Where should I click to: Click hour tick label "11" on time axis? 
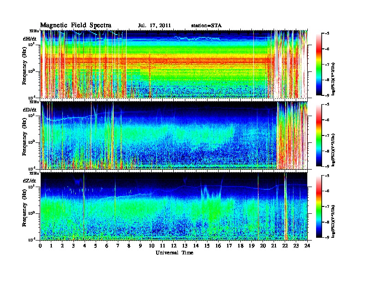[163, 246]
